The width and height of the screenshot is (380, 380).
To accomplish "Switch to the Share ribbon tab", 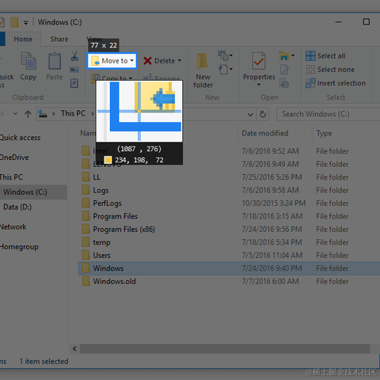I will tap(59, 40).
